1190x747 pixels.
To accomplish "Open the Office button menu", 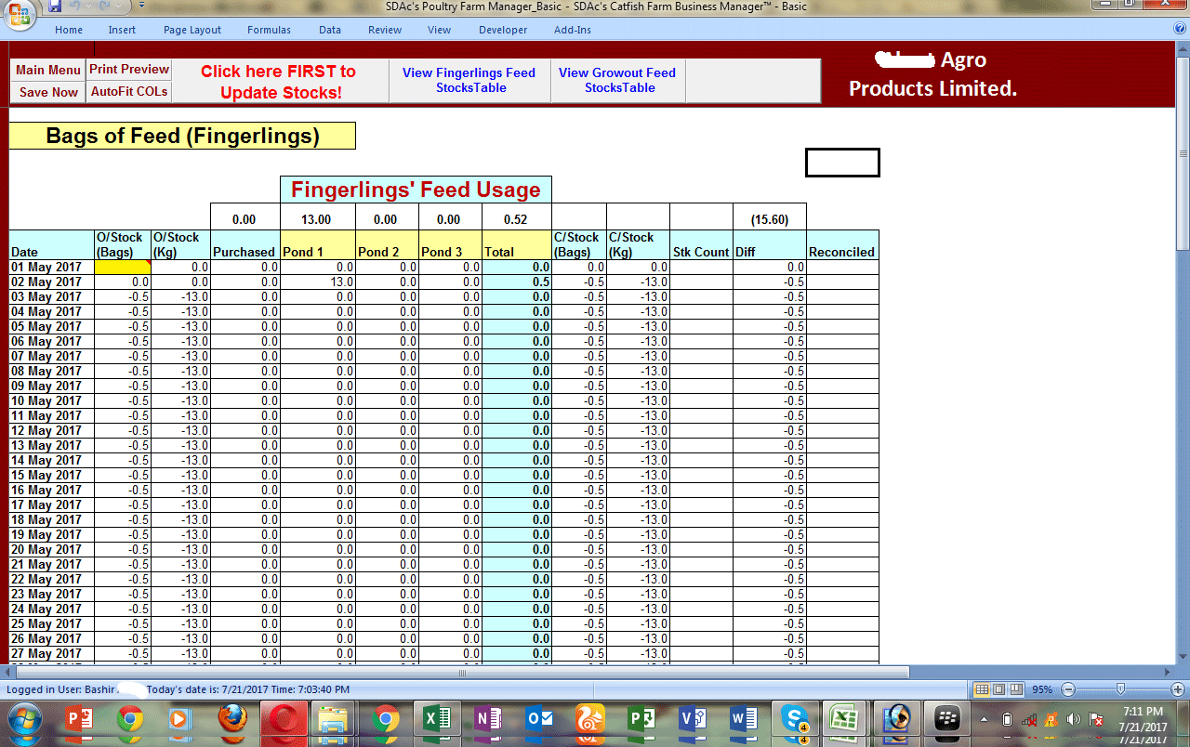I will coord(20,13).
